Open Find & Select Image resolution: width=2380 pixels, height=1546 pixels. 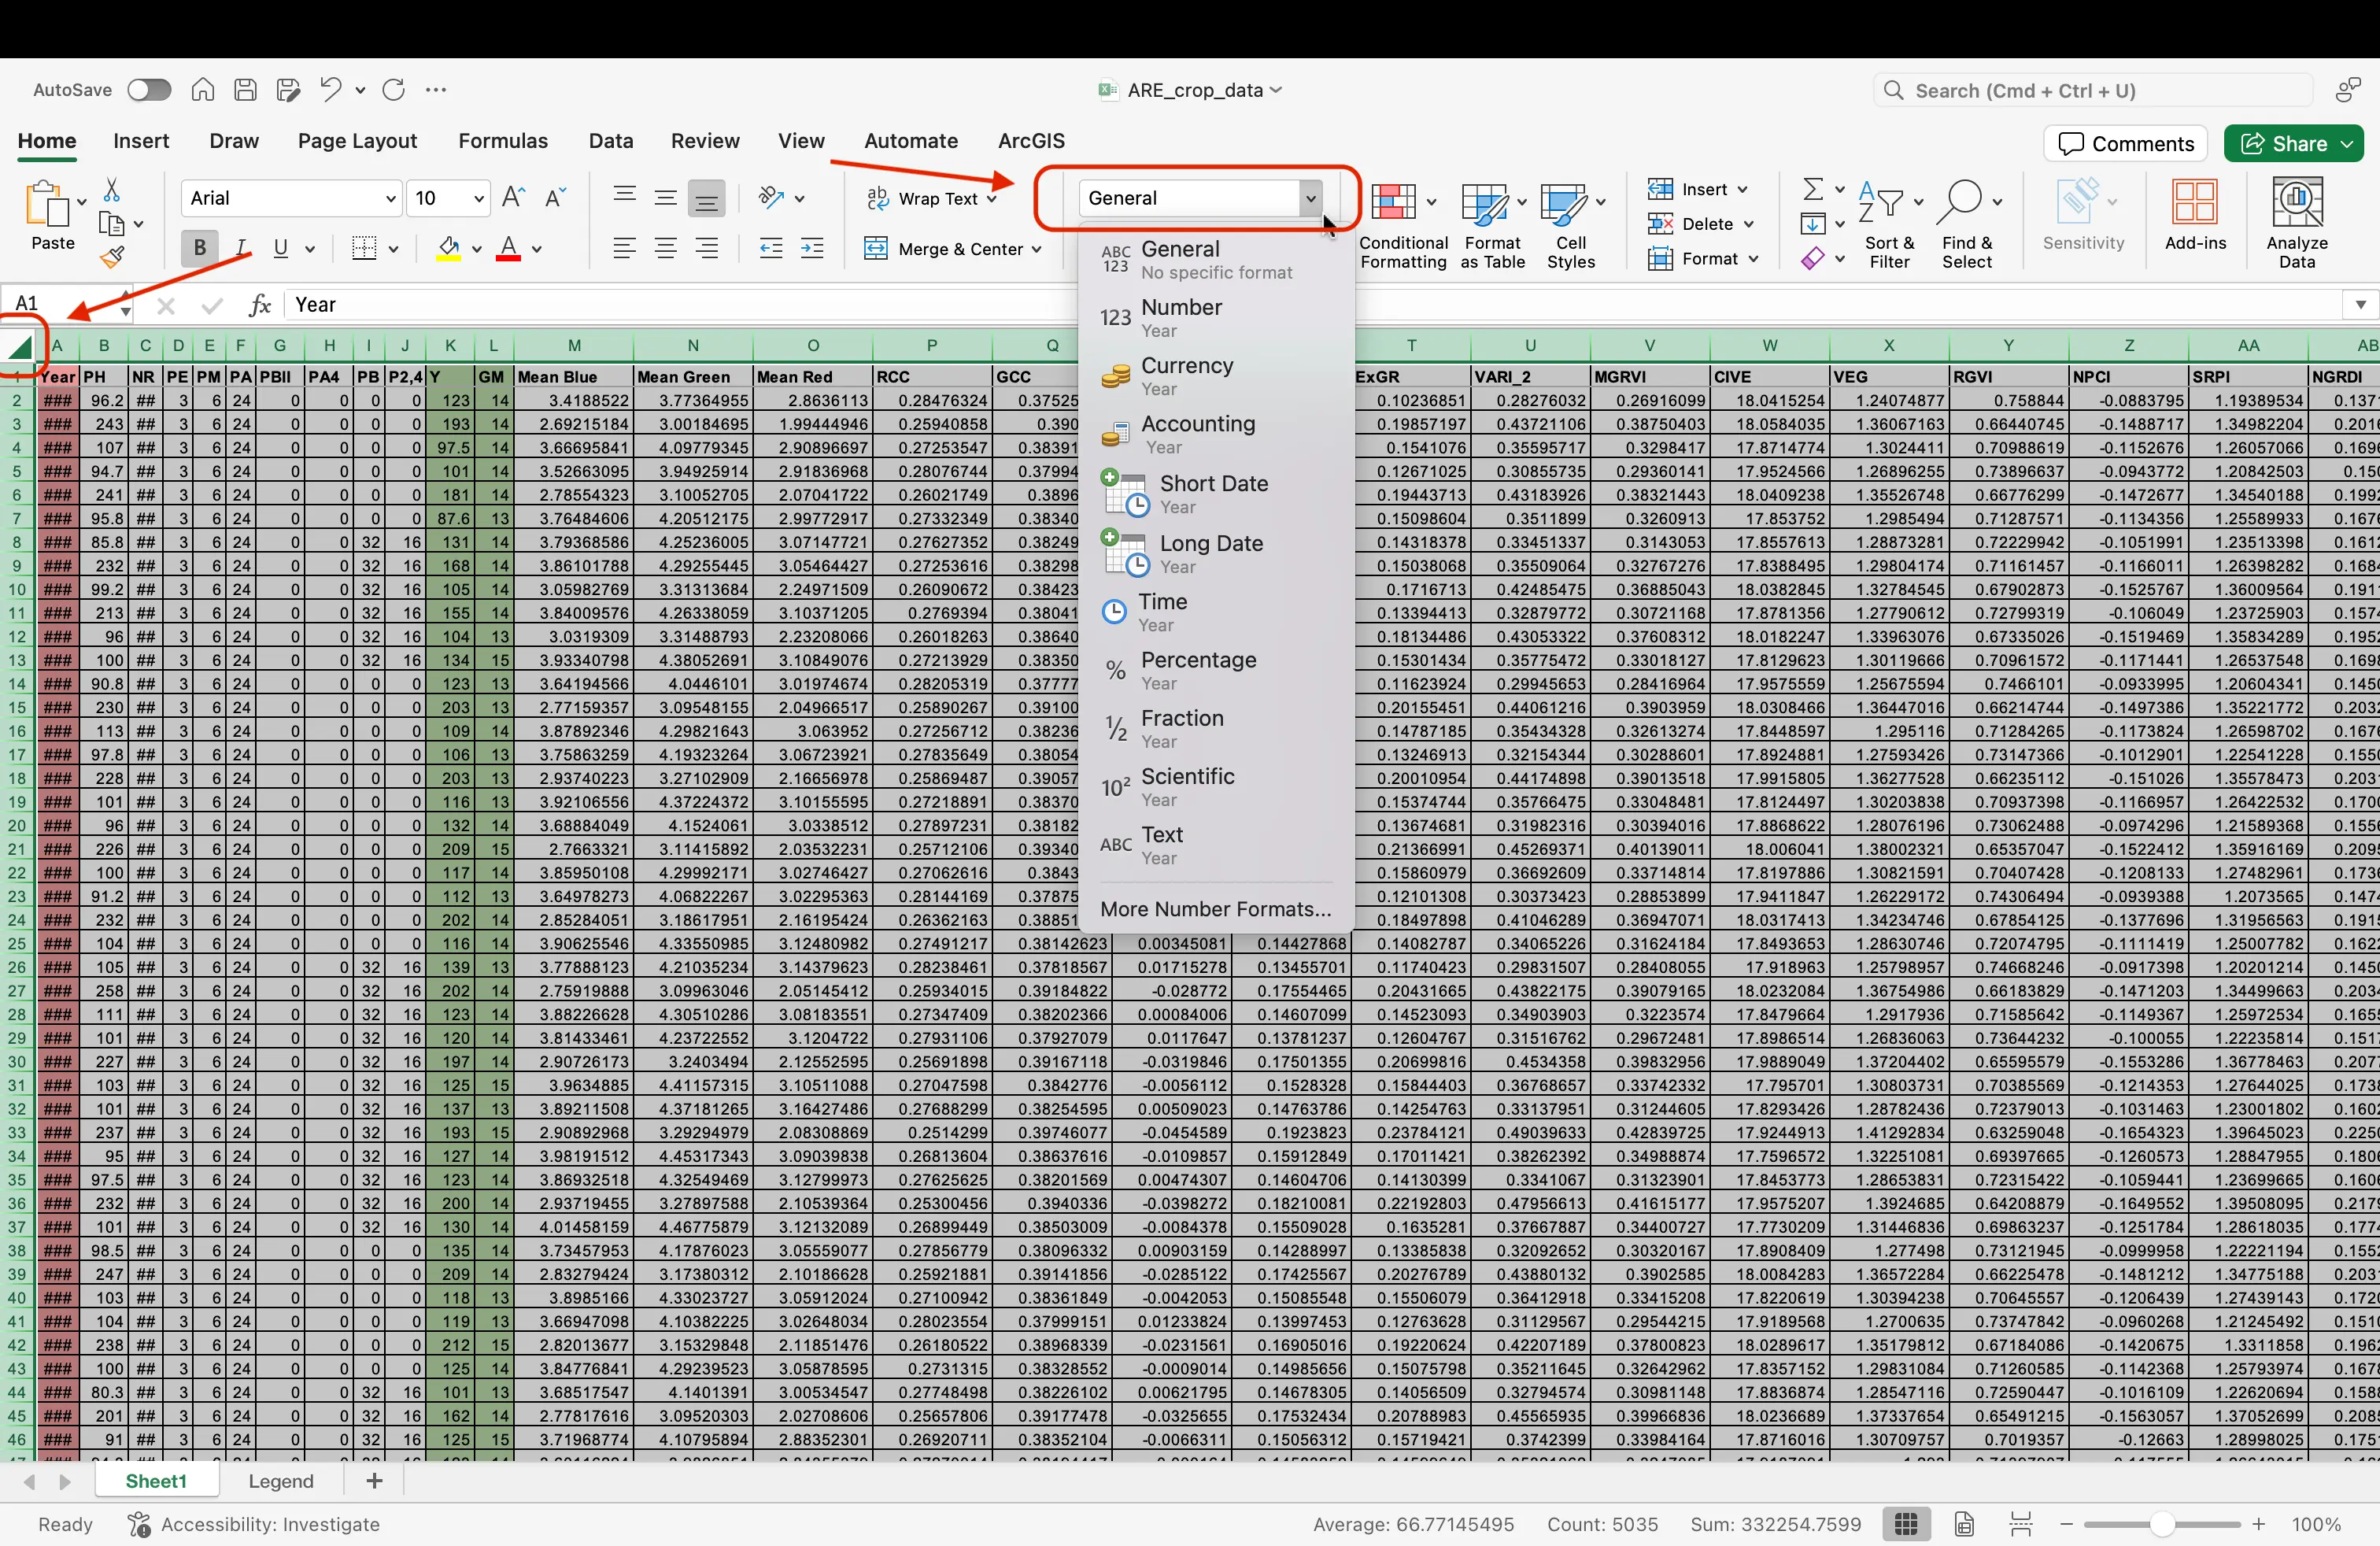tap(1967, 226)
